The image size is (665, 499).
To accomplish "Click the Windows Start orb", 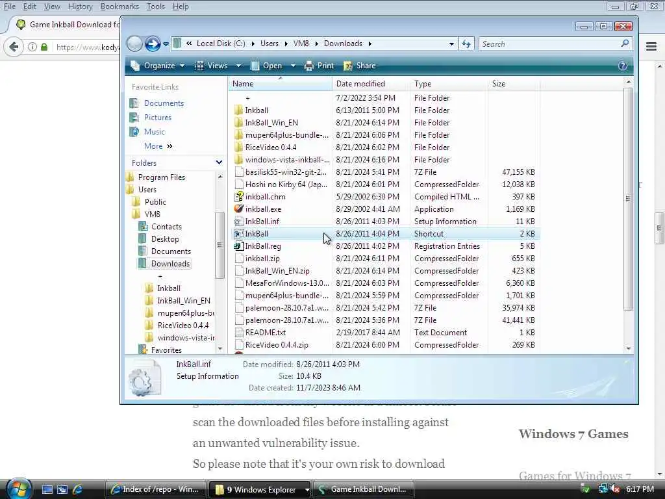I will (18, 489).
